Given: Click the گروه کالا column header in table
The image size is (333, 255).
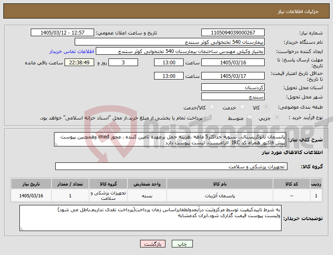Looking at the screenshot, I should tap(108, 184).
